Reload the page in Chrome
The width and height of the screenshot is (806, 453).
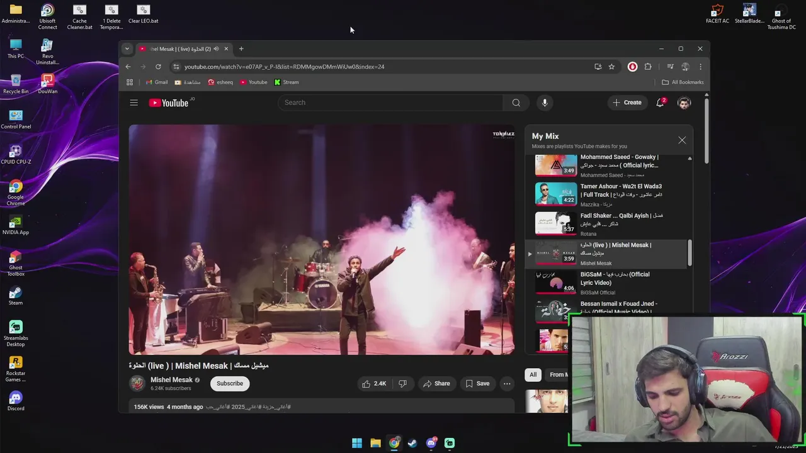coord(158,67)
